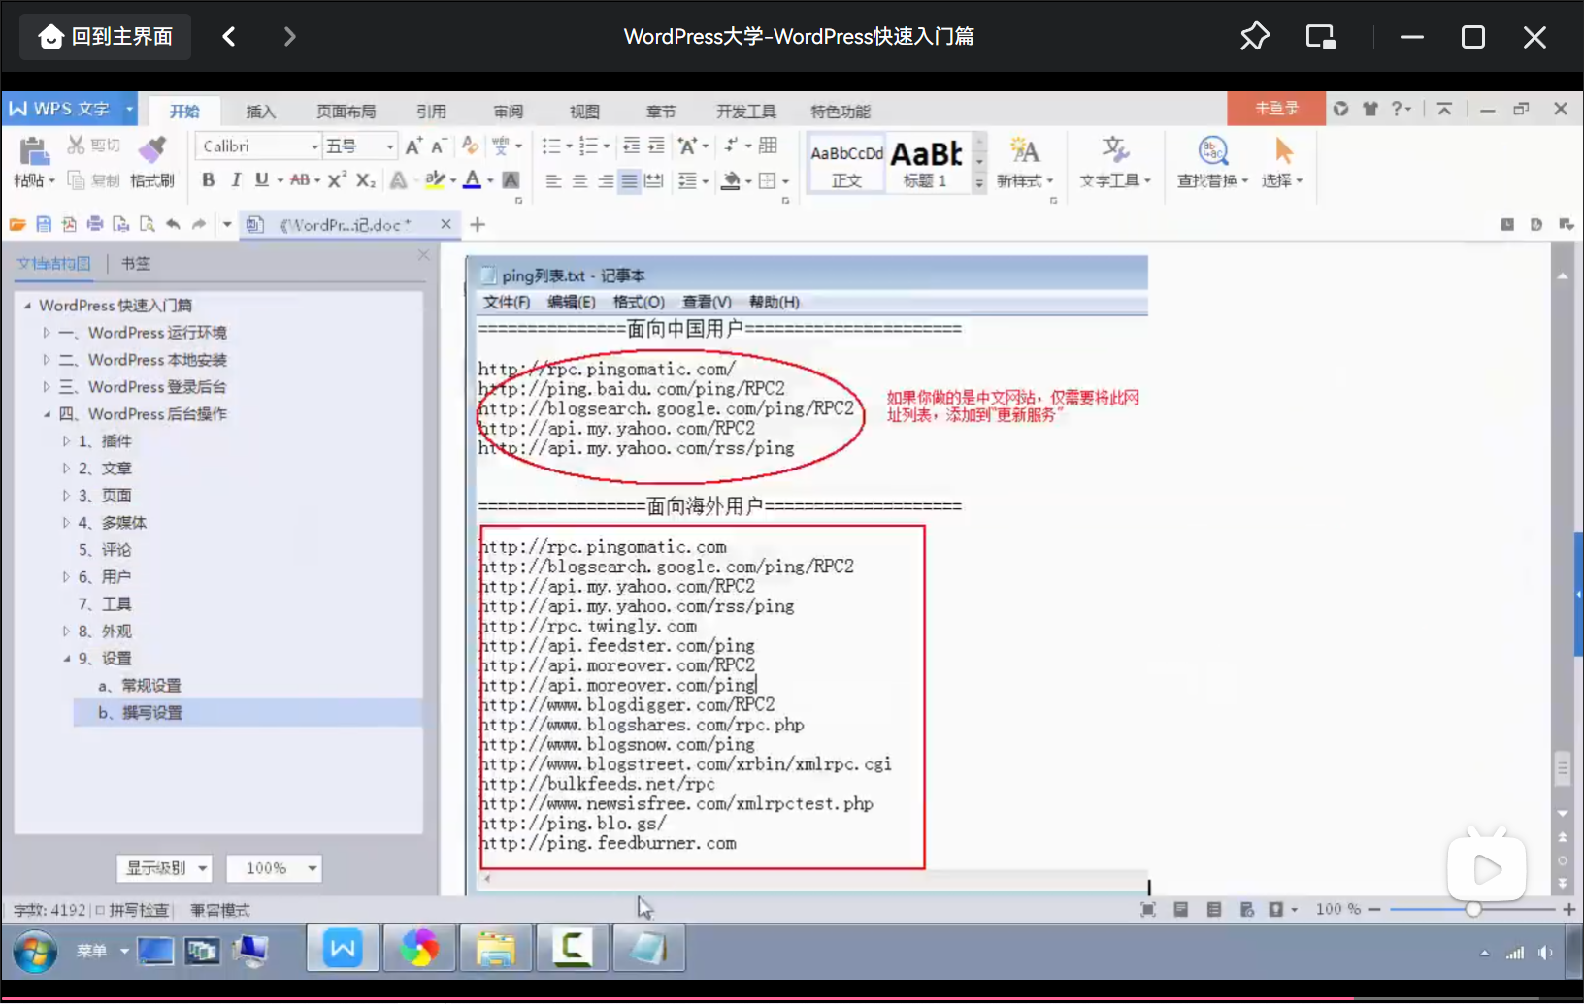Click the Format Painter brush icon
The height and width of the screenshot is (1004, 1584).
(152, 148)
